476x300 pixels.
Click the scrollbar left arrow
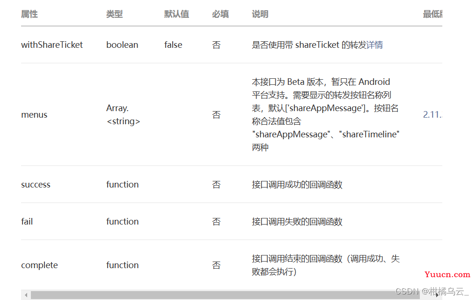coord(26,295)
